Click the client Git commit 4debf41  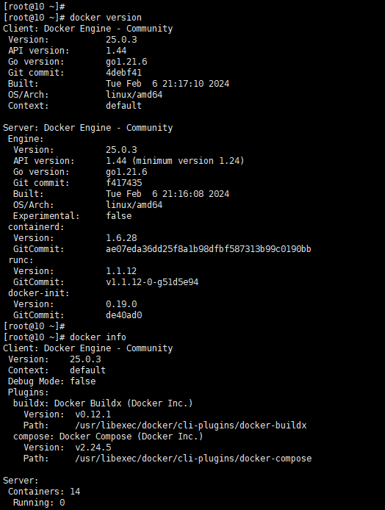point(124,73)
